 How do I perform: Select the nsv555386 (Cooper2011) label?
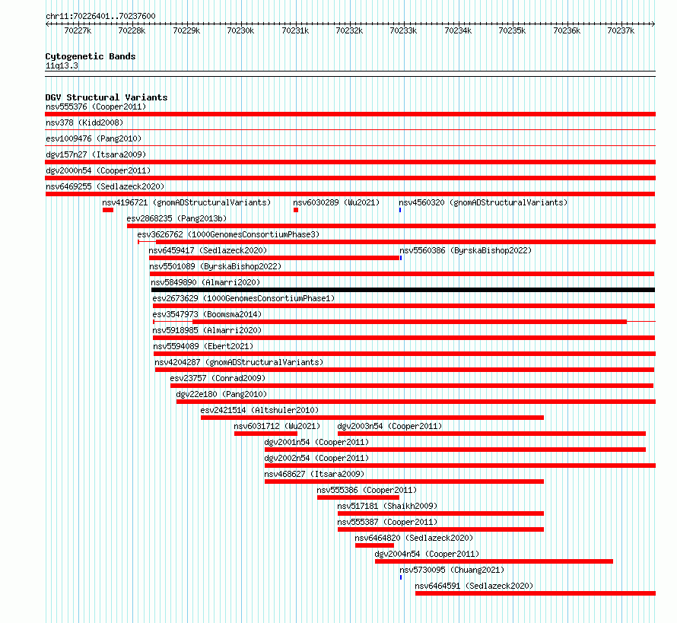point(367,490)
